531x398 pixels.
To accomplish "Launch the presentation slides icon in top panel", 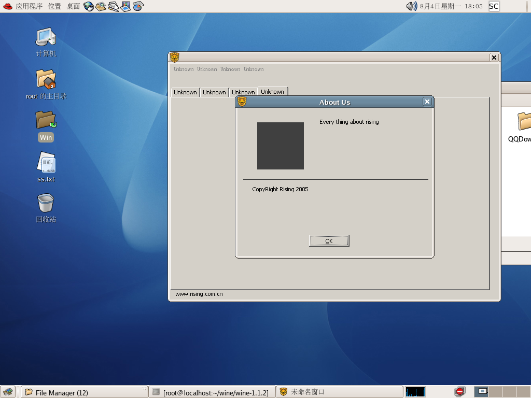I will (125, 6).
